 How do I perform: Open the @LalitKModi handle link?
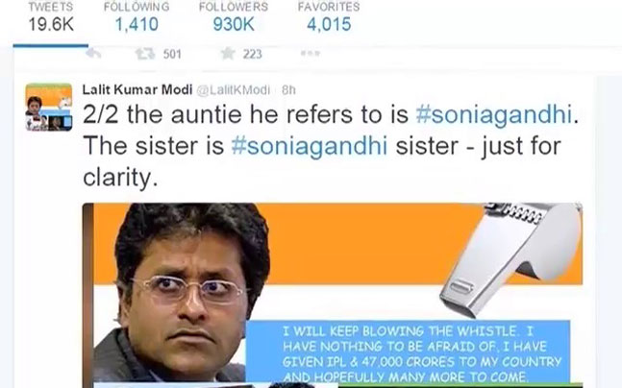point(234,90)
